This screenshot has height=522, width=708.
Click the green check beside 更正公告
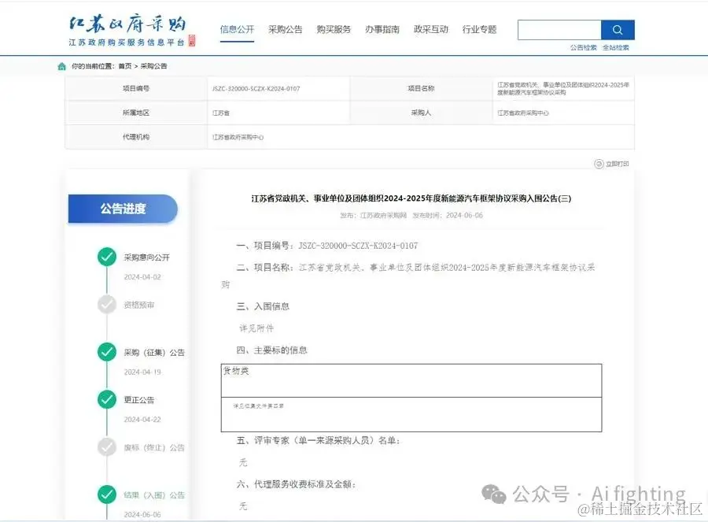tap(106, 400)
